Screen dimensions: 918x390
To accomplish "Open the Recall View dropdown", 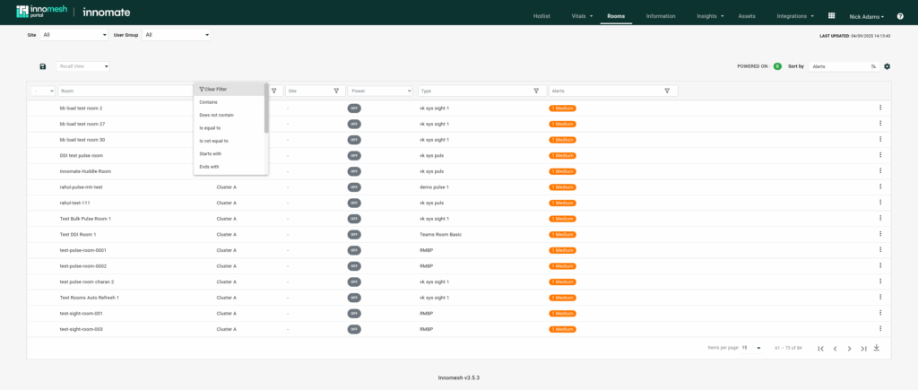I will coord(83,66).
